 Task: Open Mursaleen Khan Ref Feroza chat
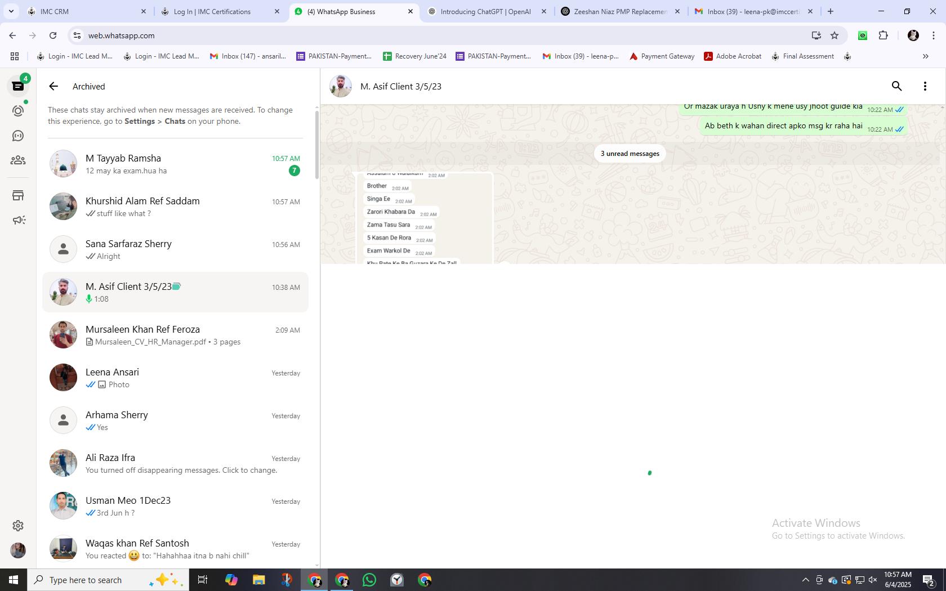175,335
